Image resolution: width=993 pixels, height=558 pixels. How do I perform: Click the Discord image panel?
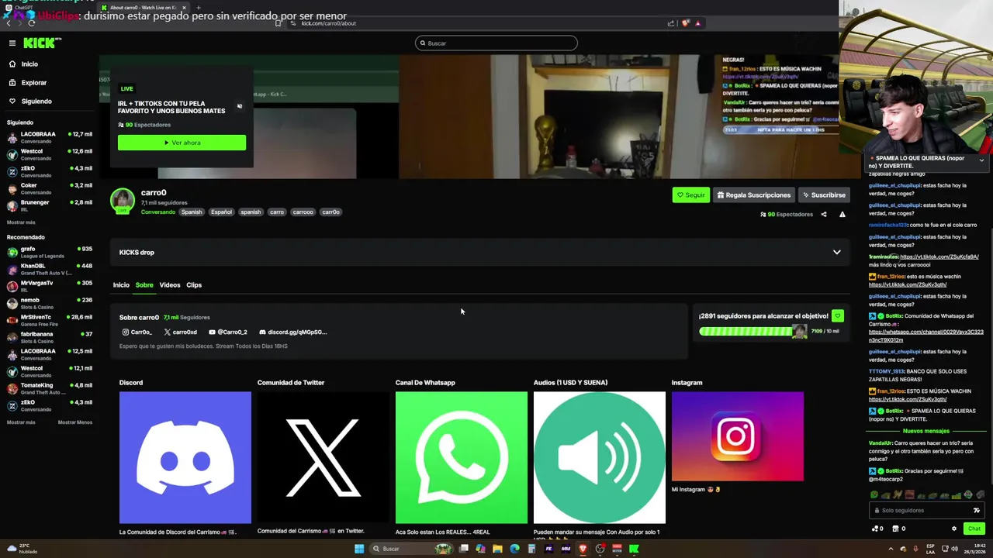tap(185, 457)
